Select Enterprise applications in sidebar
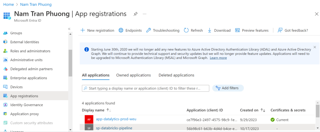This screenshot has height=132, width=320. [x=28, y=78]
